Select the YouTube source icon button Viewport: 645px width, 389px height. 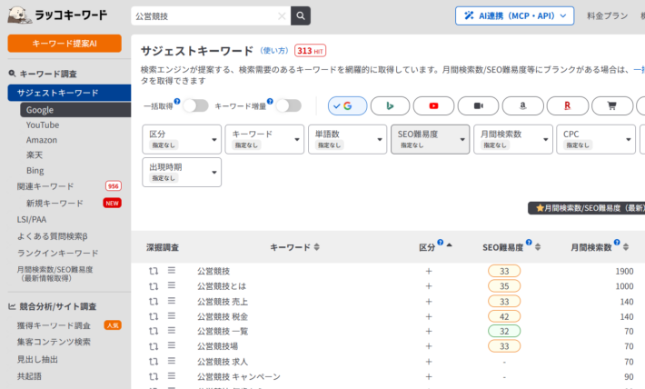[x=433, y=105]
